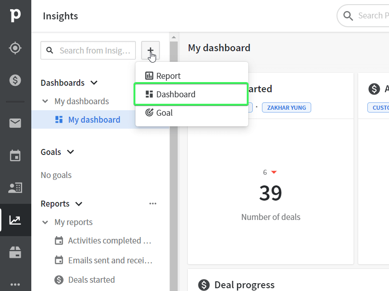This screenshot has height=291, width=389.
Task: Click the plus button to create new item
Action: click(151, 50)
